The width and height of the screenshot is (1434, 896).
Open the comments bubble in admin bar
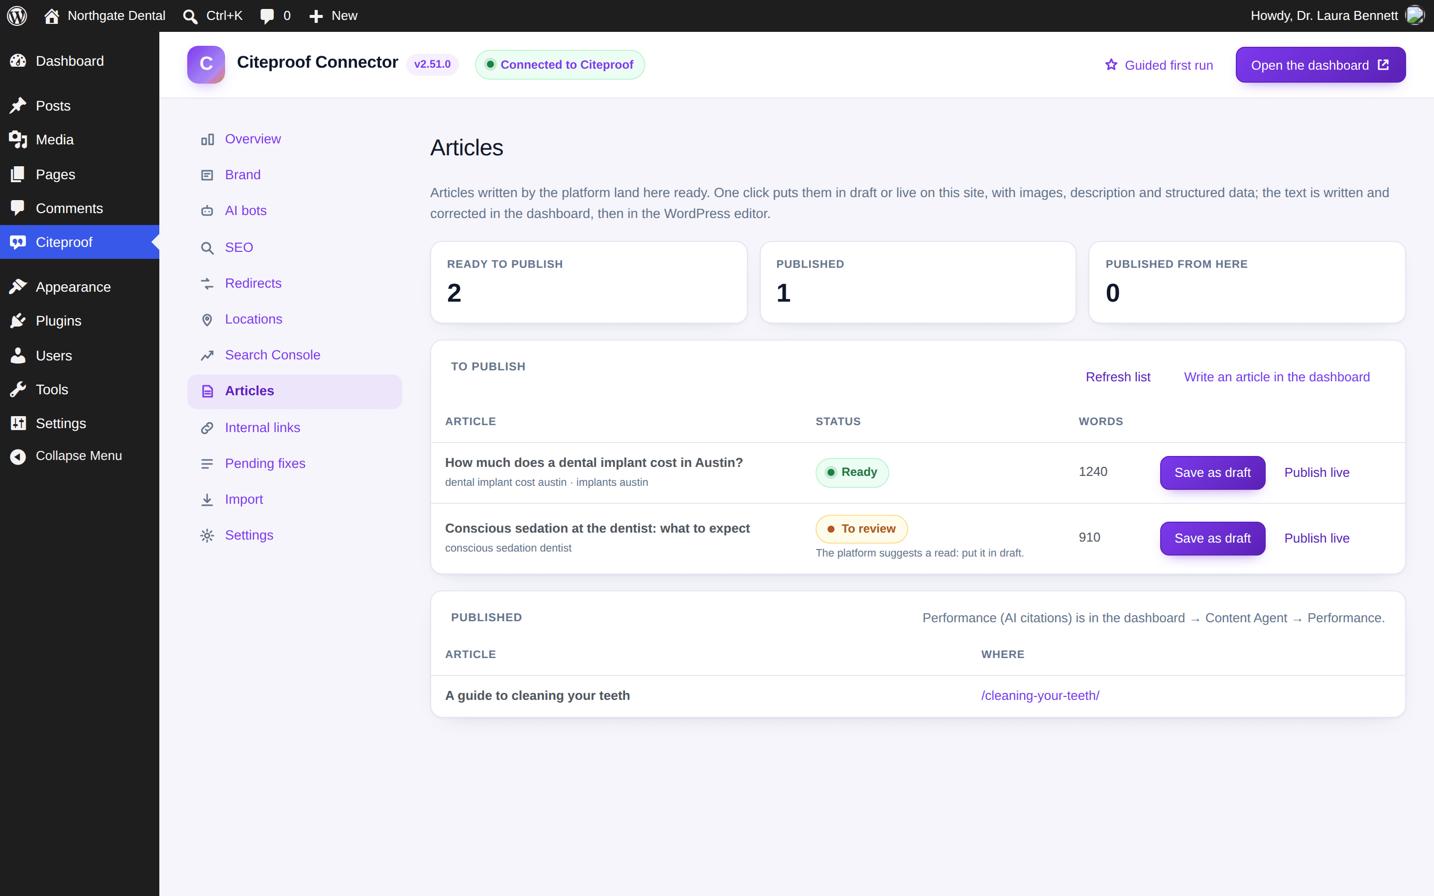coord(267,16)
